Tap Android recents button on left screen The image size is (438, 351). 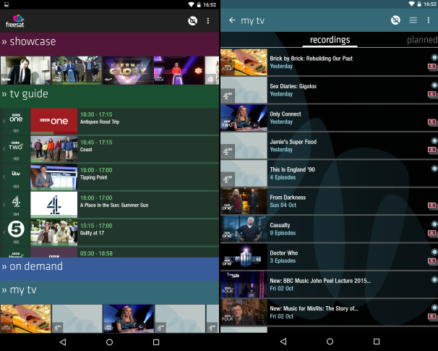tap(156, 342)
